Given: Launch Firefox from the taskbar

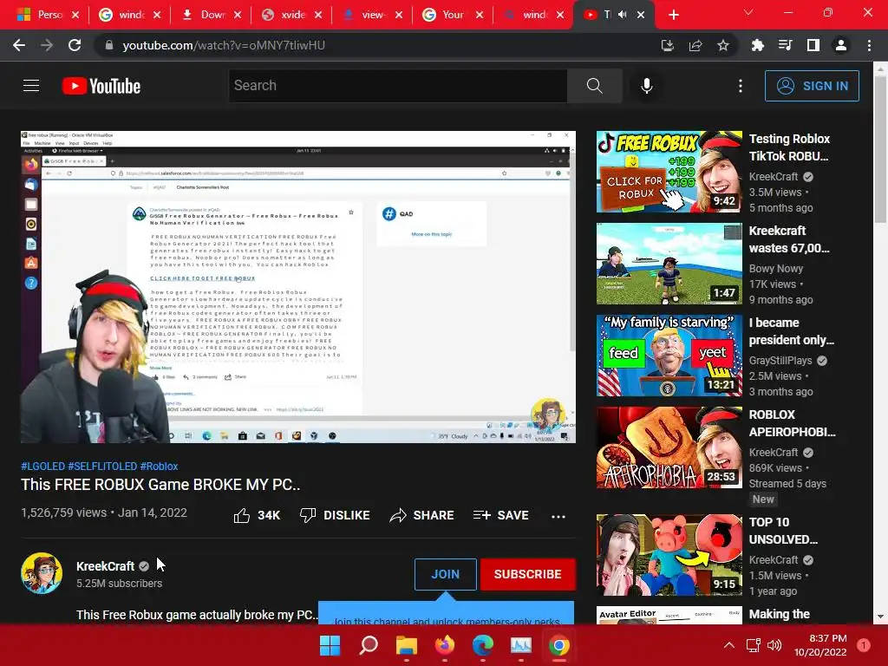Looking at the screenshot, I should coord(445,645).
